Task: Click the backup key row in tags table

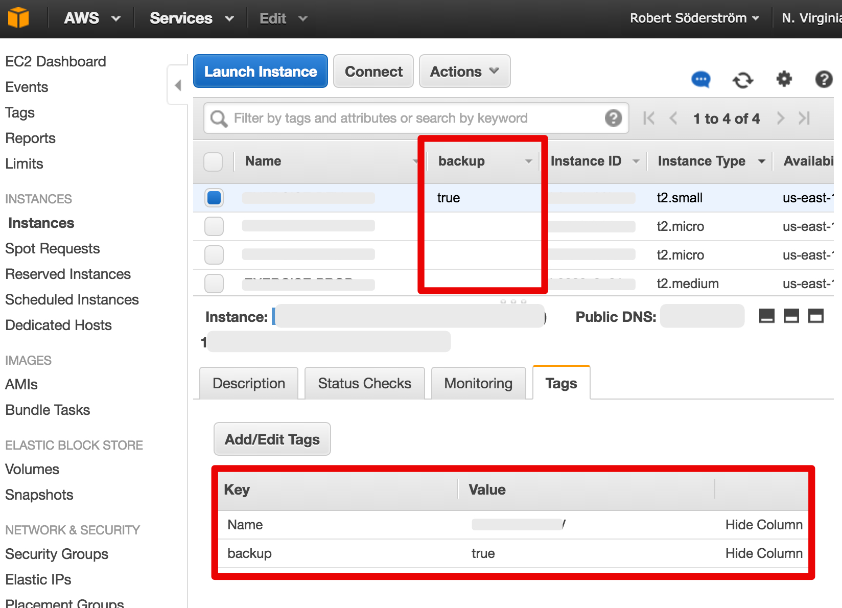Action: 513,553
